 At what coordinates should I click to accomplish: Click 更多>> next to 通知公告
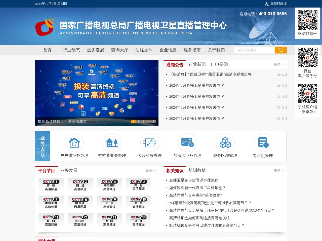click(x=279, y=65)
